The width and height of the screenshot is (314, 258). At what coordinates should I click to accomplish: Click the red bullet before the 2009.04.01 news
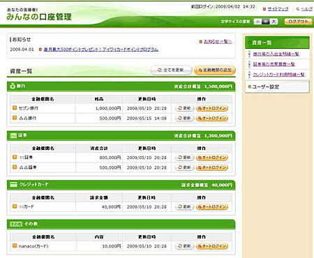tap(40, 50)
